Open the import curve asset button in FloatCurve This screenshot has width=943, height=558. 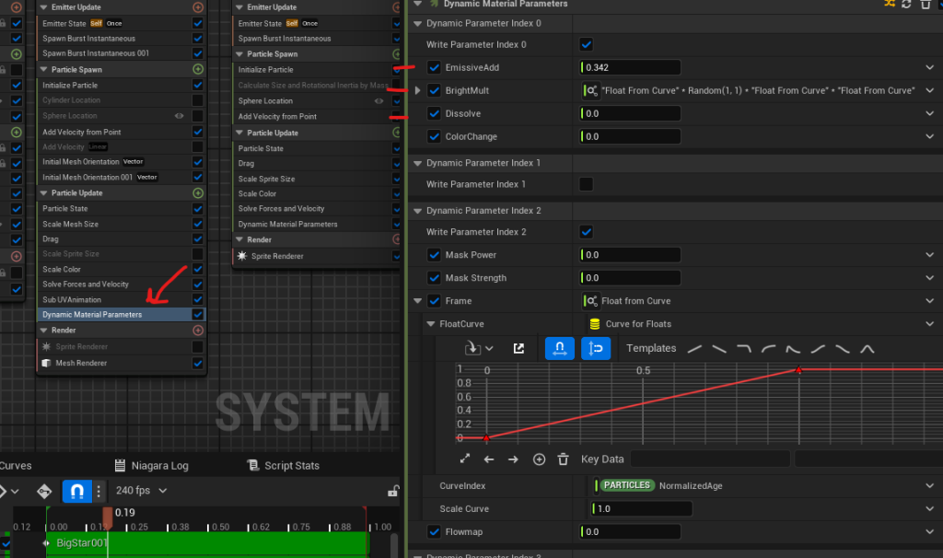pyautogui.click(x=479, y=348)
